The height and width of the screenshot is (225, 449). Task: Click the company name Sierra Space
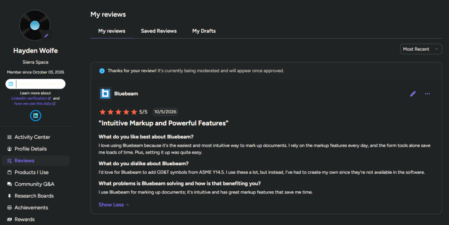tap(35, 62)
